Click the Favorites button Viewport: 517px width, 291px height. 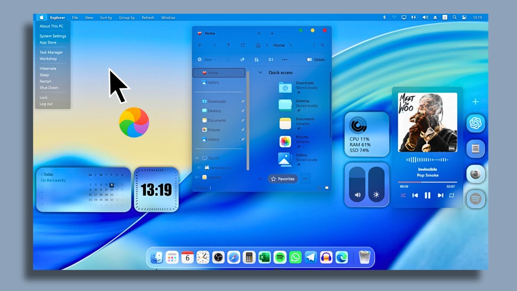coord(283,179)
